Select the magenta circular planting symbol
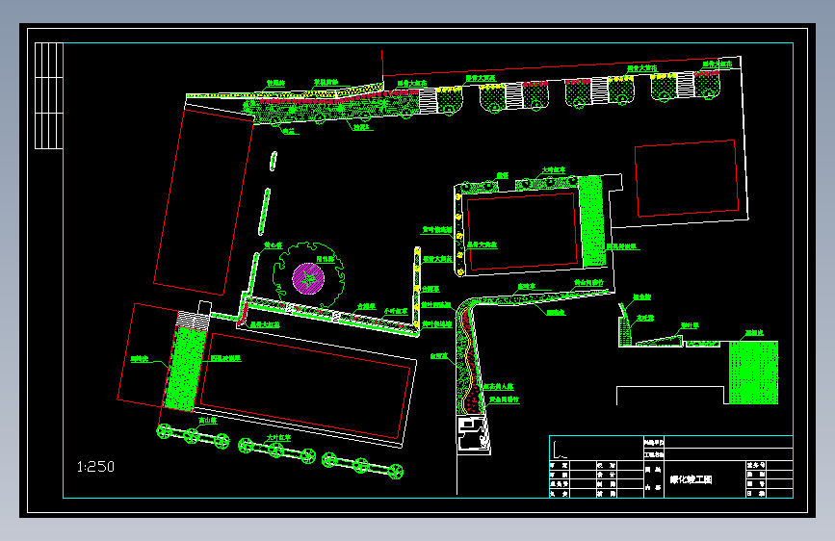835x541 pixels. point(308,278)
